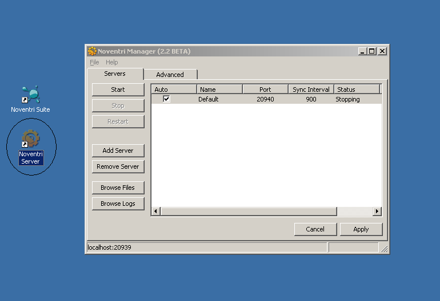The width and height of the screenshot is (440, 301).
Task: Sort by the Name column header
Action: point(220,90)
